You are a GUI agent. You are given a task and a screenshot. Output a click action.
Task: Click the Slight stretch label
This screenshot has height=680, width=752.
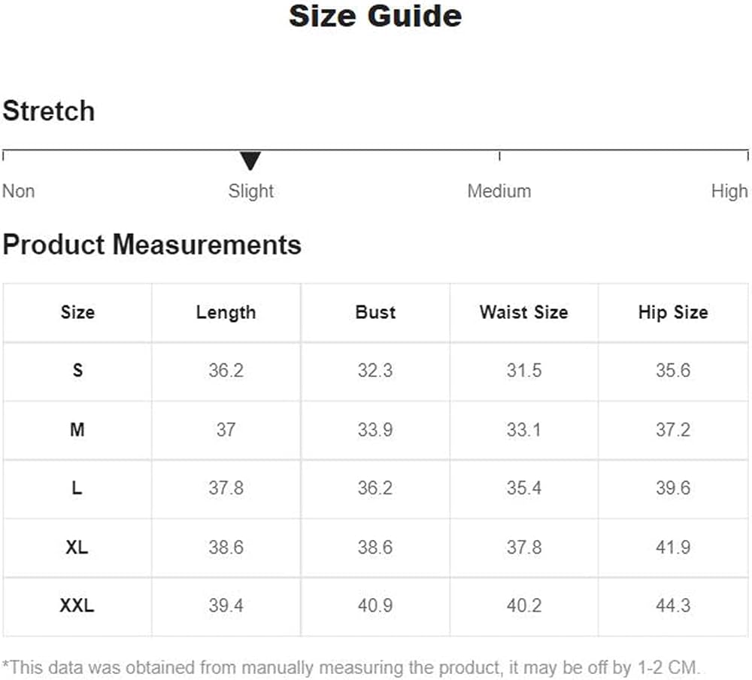coord(251,191)
